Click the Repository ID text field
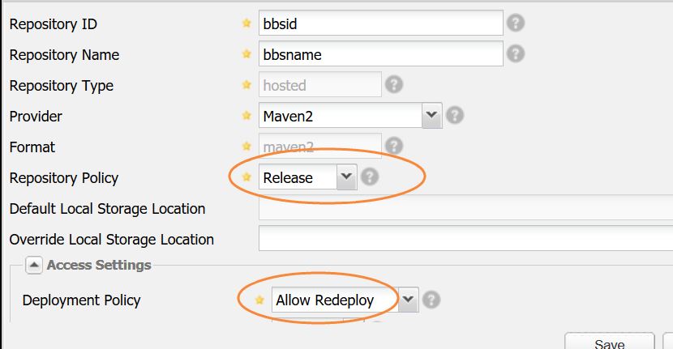 380,23
